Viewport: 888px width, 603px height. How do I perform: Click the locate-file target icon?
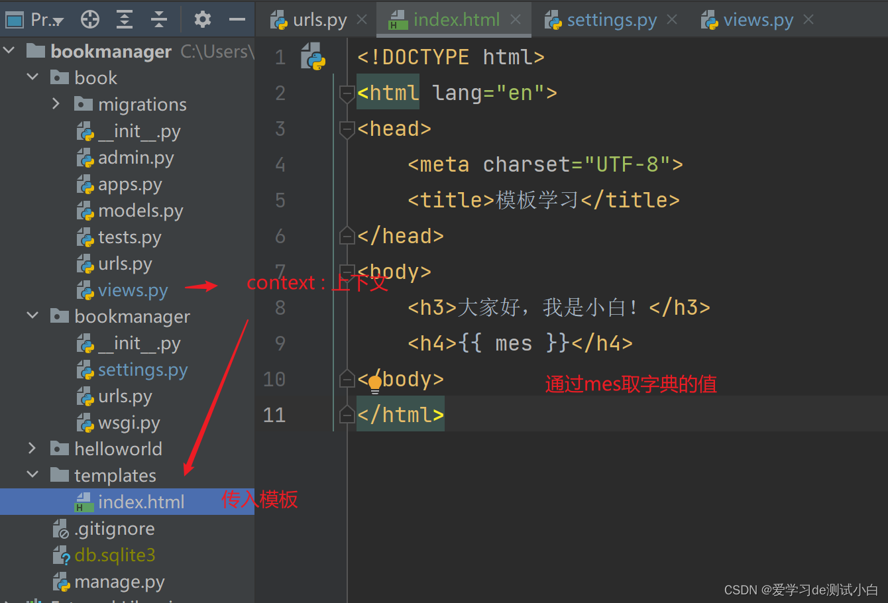90,20
